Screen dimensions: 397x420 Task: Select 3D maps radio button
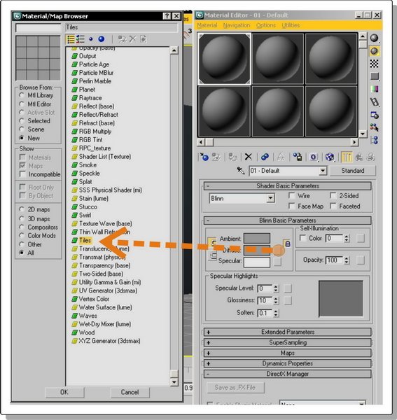[22, 218]
